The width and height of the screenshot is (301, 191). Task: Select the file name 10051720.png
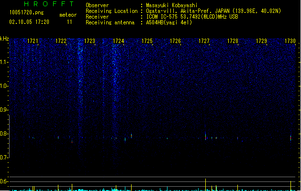[x=27, y=12]
